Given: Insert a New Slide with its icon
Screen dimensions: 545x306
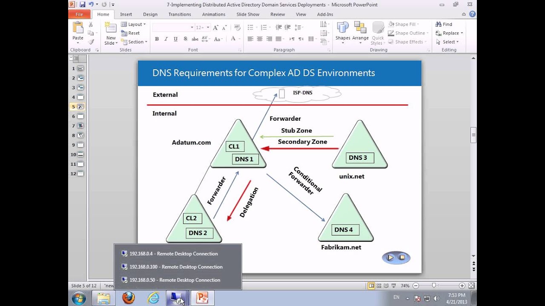Looking at the screenshot, I should click(111, 28).
